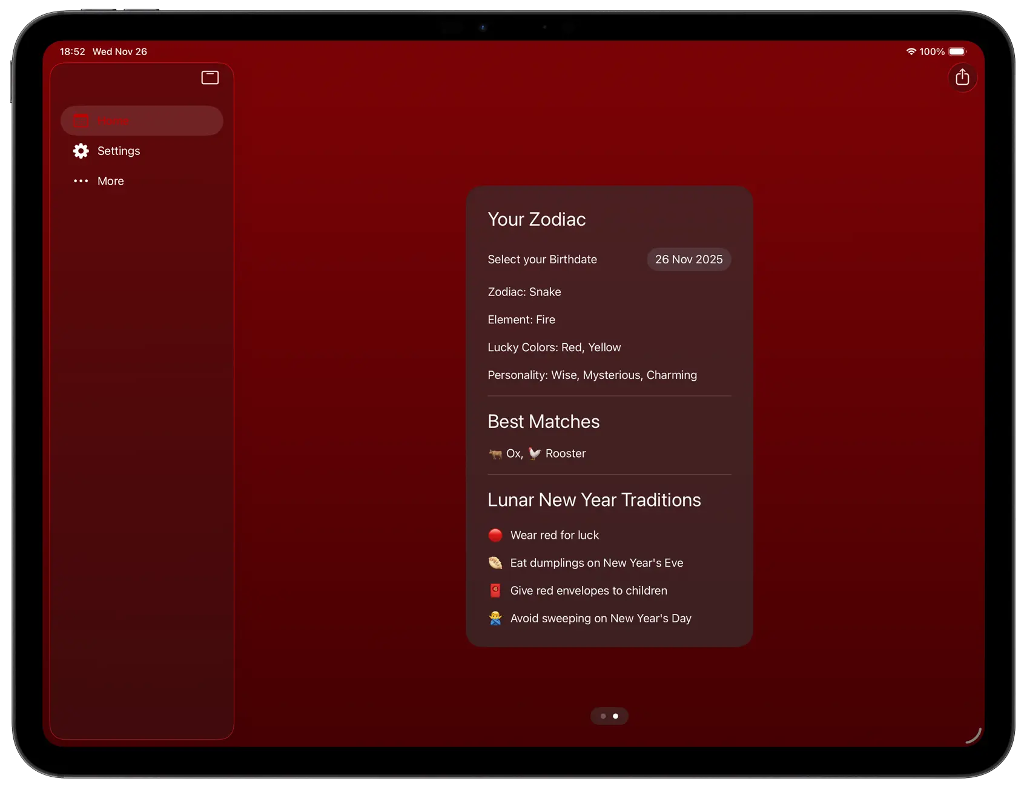Open the More menu in the sidebar

[142, 181]
